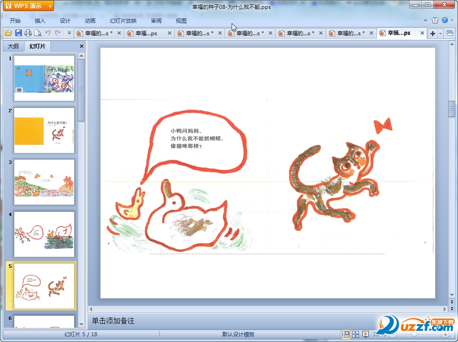Viewport: 458px width, 342px height.
Task: Close the second document tab 幸福...ps
Action: coord(170,33)
